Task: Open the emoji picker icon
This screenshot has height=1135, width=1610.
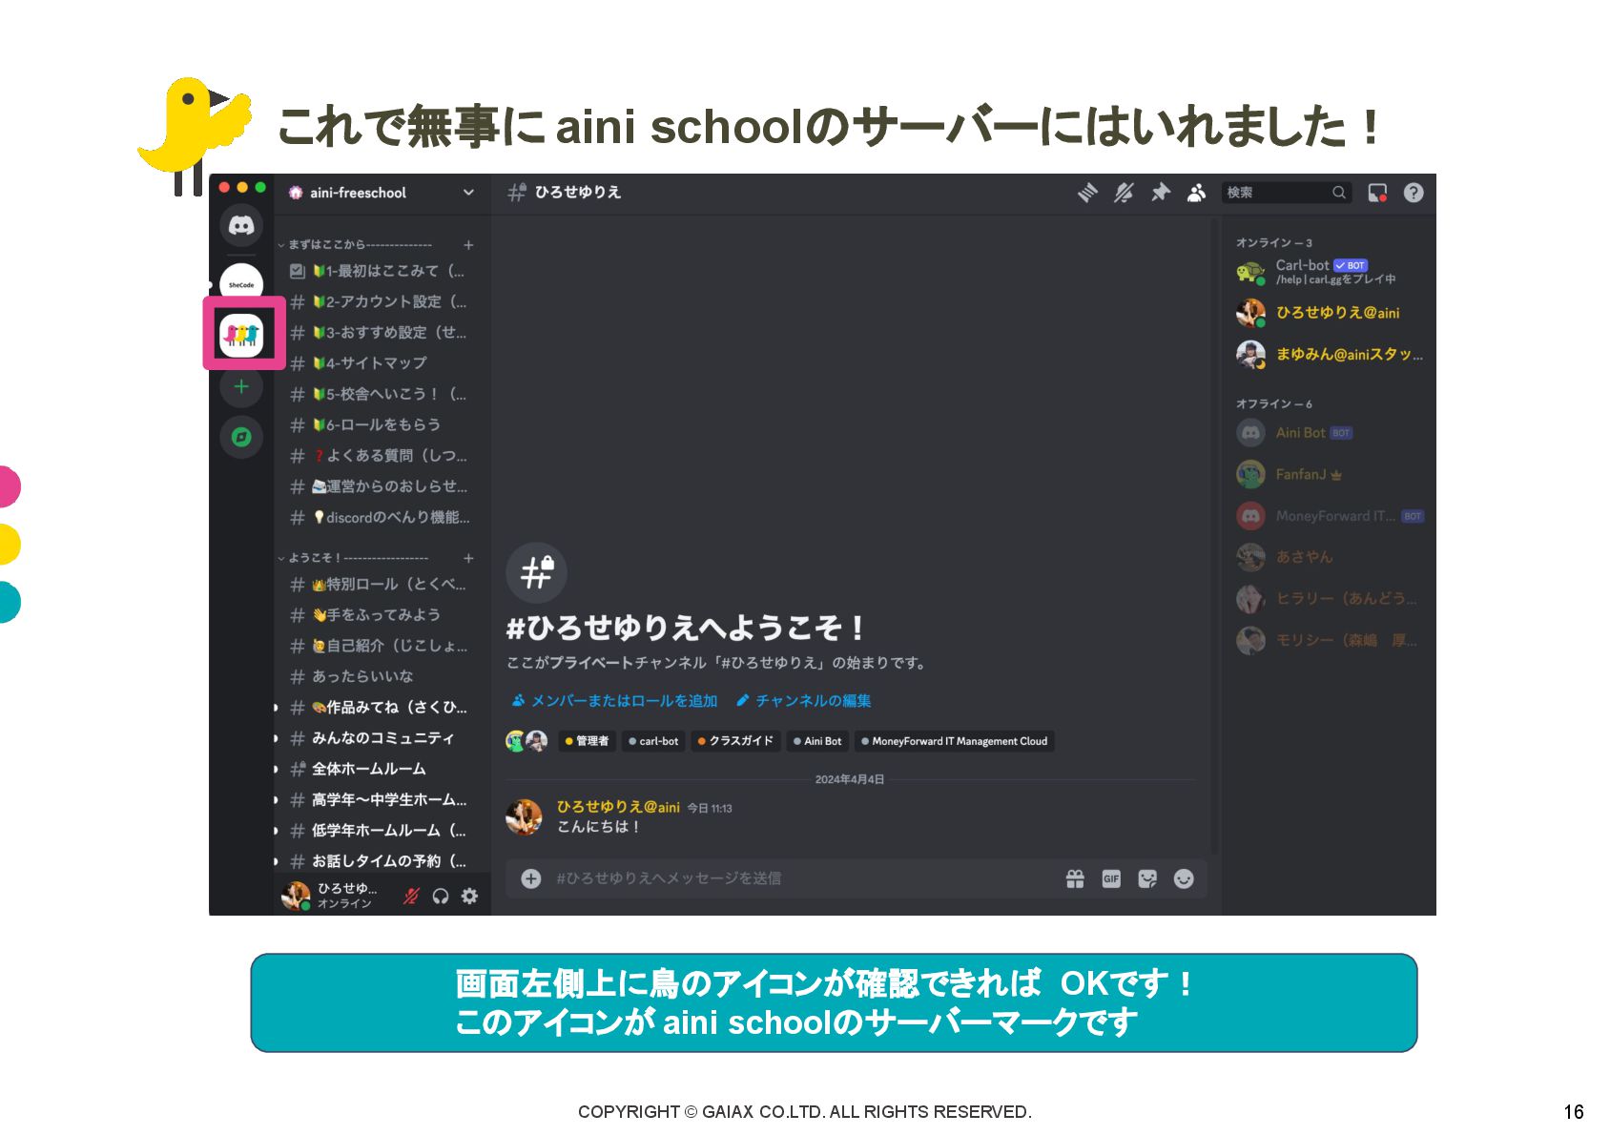Action: tap(1184, 878)
